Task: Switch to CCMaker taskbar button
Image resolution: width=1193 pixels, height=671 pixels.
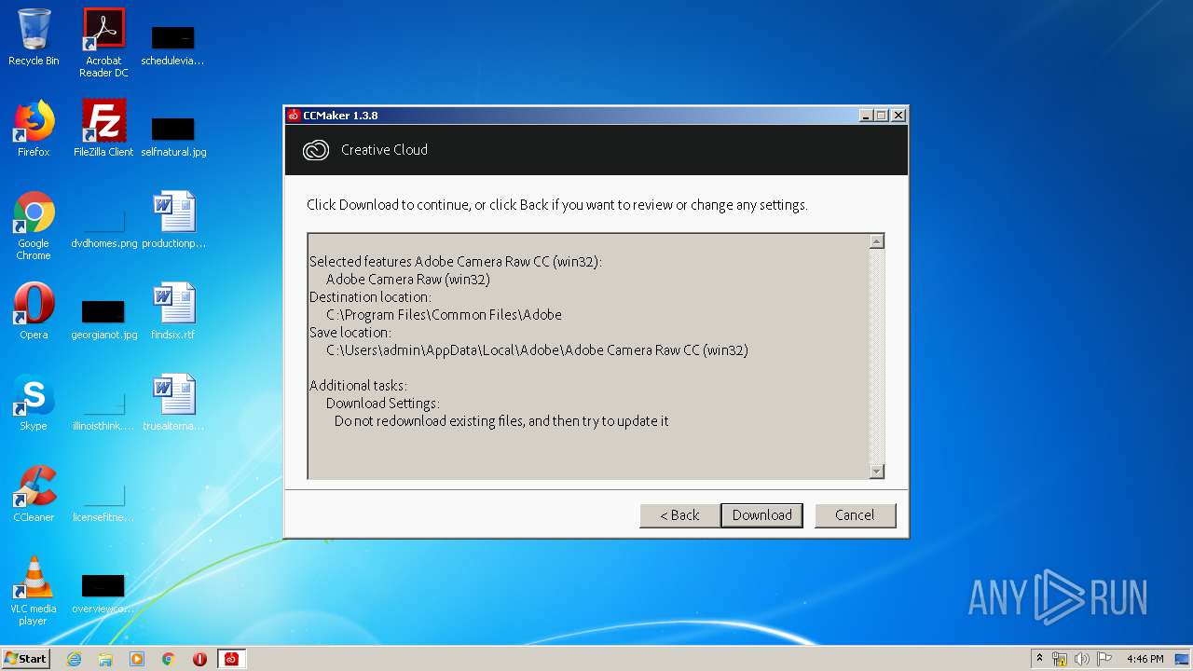Action: click(231, 659)
